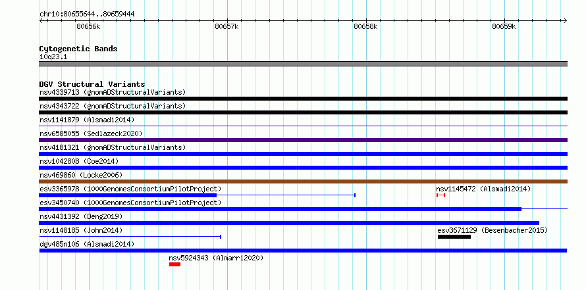The height and width of the screenshot is (290, 586).
Task: Select the brown bar of nsv469860
Action: click(303, 181)
